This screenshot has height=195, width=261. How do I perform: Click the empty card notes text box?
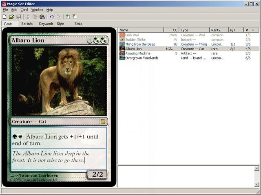[x=186, y=176]
